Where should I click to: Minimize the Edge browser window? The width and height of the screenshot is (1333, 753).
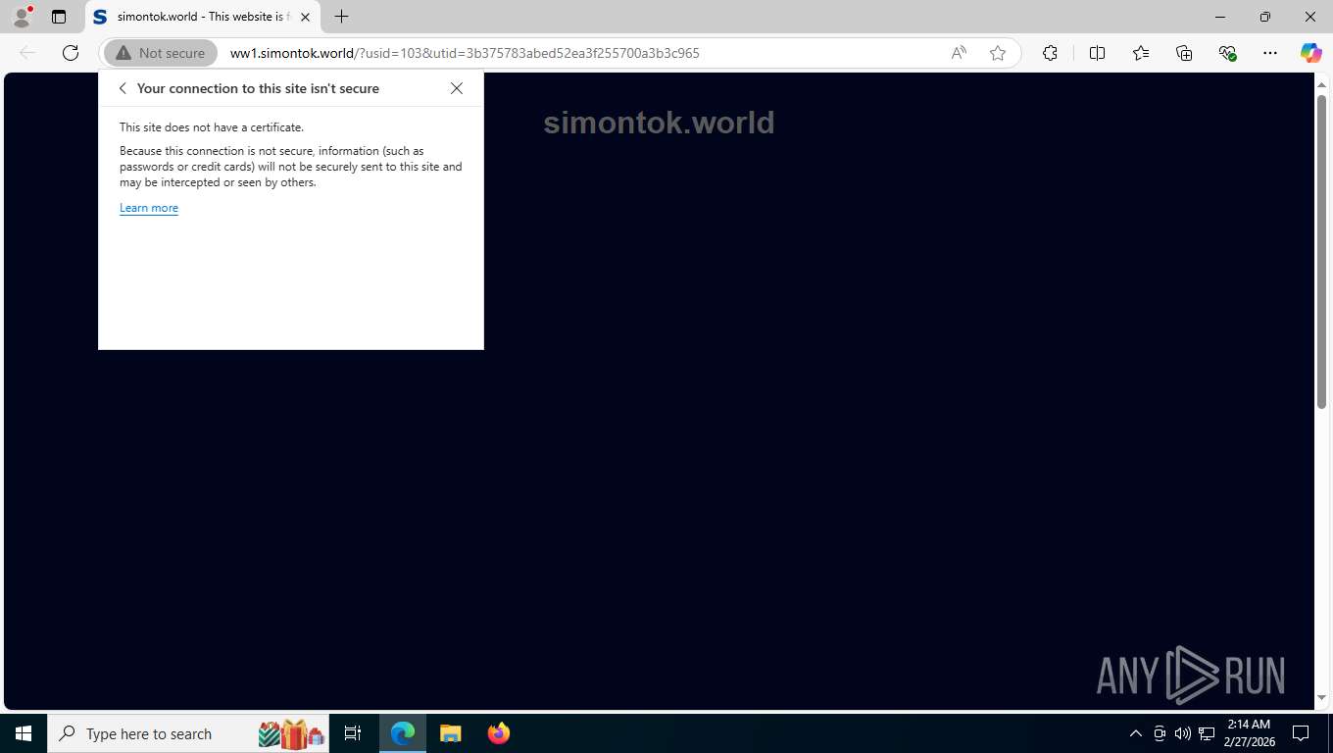1220,17
